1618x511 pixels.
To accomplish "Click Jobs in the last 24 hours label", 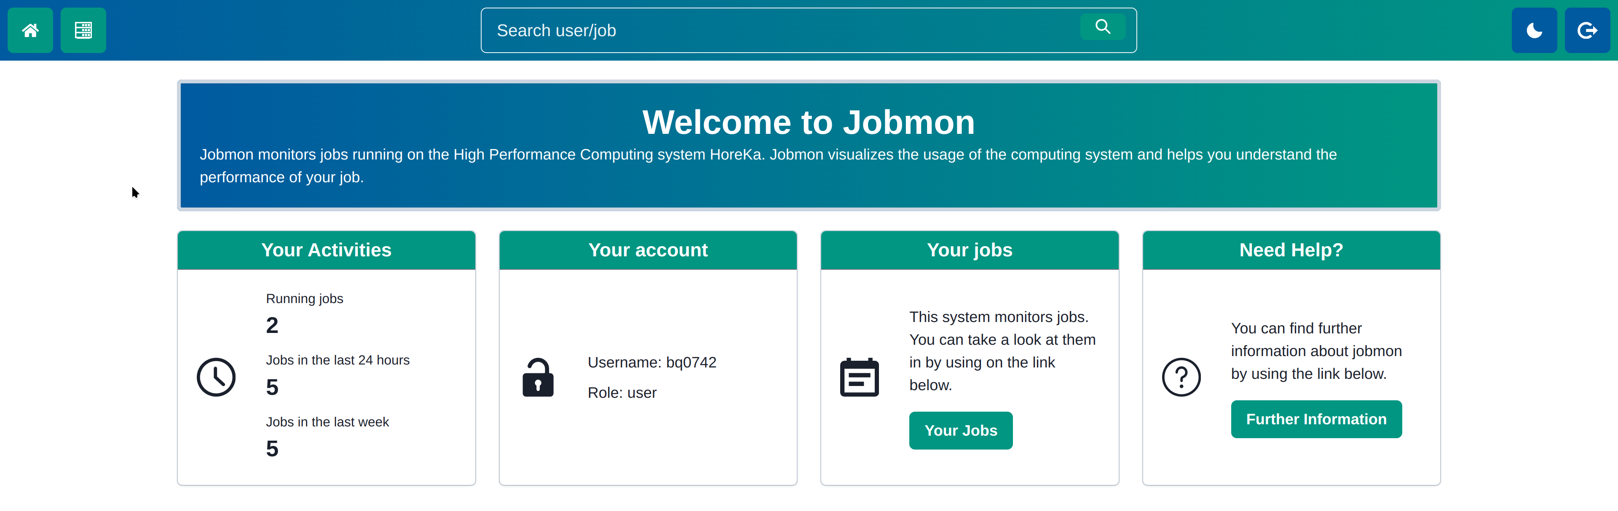I will [337, 360].
